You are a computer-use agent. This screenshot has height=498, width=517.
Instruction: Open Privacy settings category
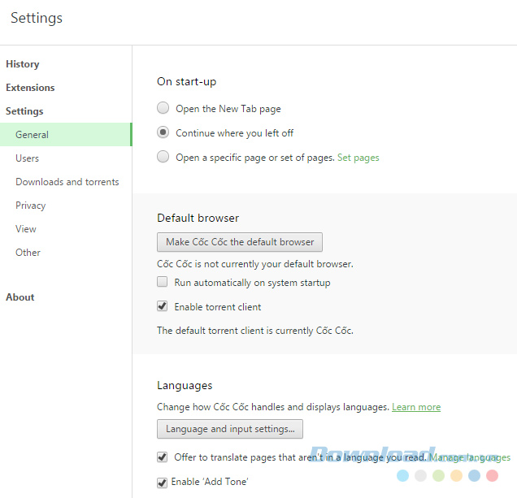pyautogui.click(x=30, y=206)
